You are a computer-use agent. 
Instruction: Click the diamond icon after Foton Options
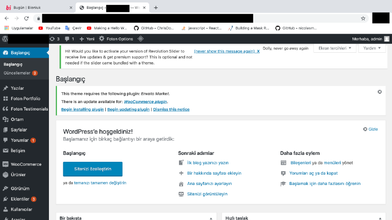point(140,38)
